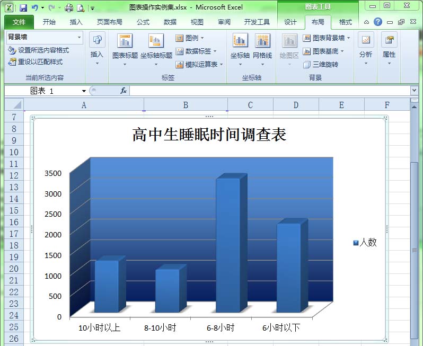The height and width of the screenshot is (346, 423).
Task: Click the vertical scrollbar thumb
Action: [414, 250]
